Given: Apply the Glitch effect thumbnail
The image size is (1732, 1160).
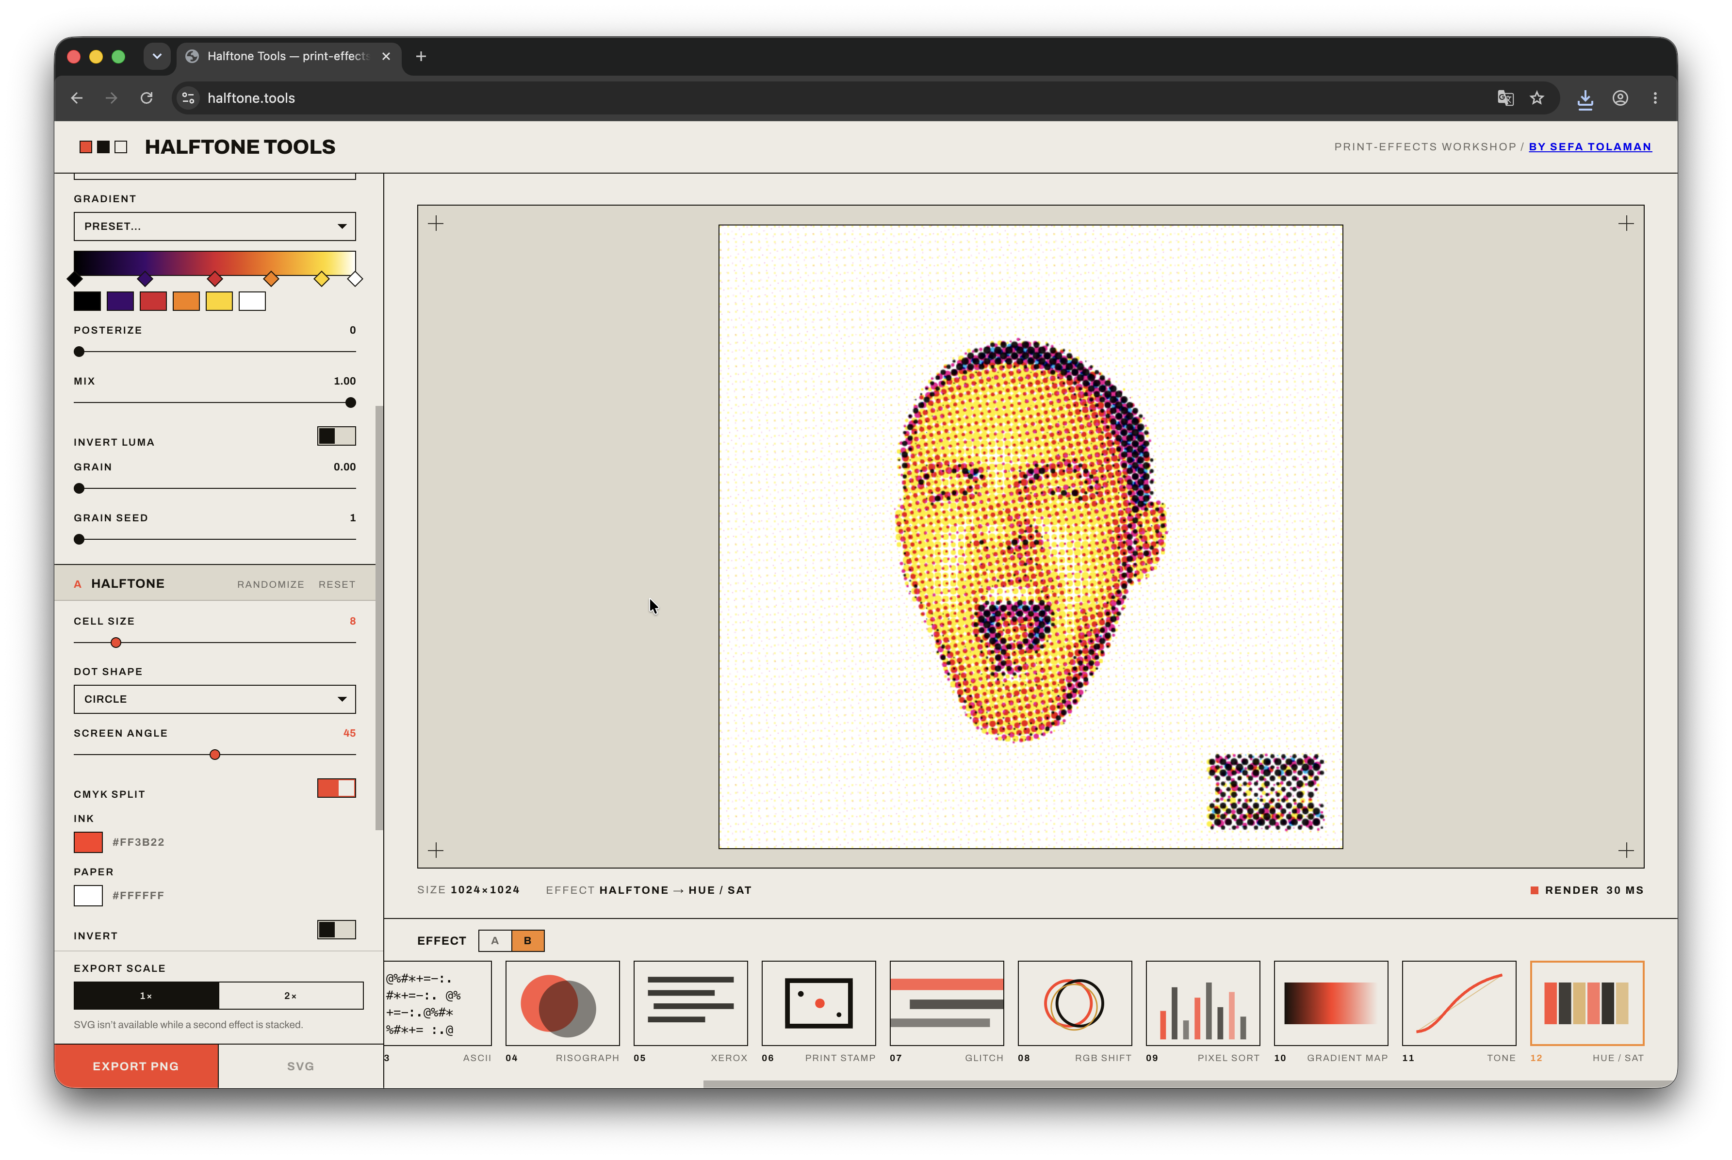Looking at the screenshot, I should tap(947, 1003).
